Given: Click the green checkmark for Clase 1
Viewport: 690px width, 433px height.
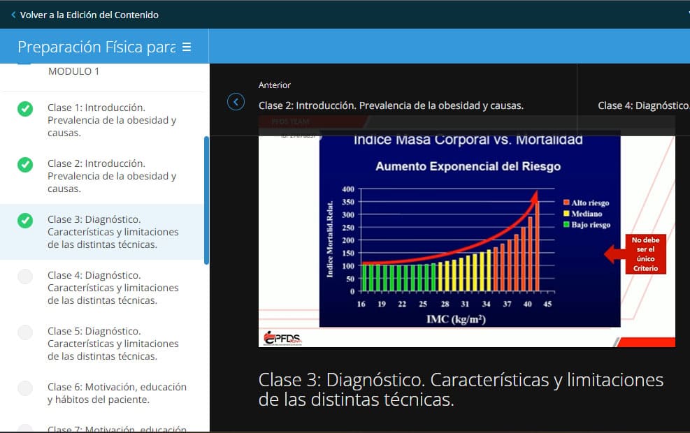Looking at the screenshot, I should [25, 108].
